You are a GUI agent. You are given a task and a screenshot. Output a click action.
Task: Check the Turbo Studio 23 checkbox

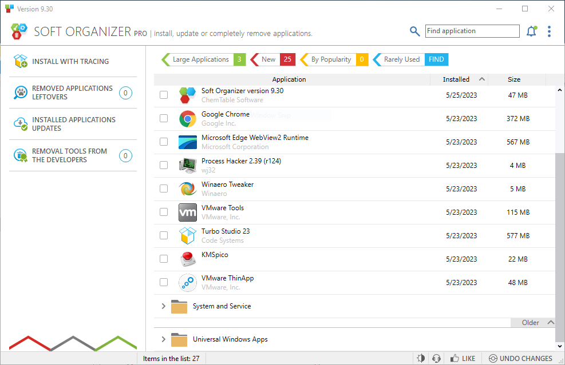tap(164, 235)
